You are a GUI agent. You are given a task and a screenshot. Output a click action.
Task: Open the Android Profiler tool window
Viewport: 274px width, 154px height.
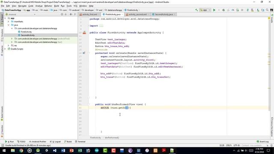click(x=38, y=142)
